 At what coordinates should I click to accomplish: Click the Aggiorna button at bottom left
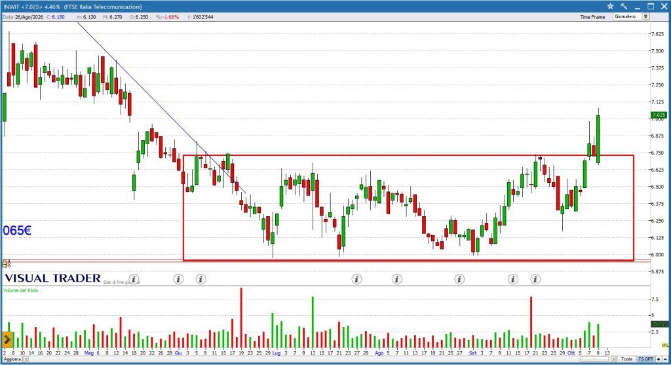pos(12,360)
